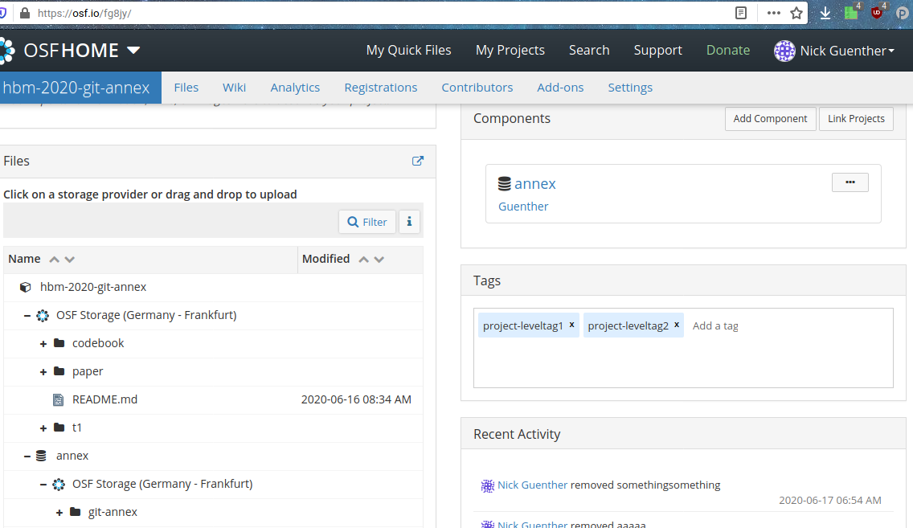Collapse the annex component node
Image resolution: width=913 pixels, height=528 pixels.
click(x=27, y=456)
